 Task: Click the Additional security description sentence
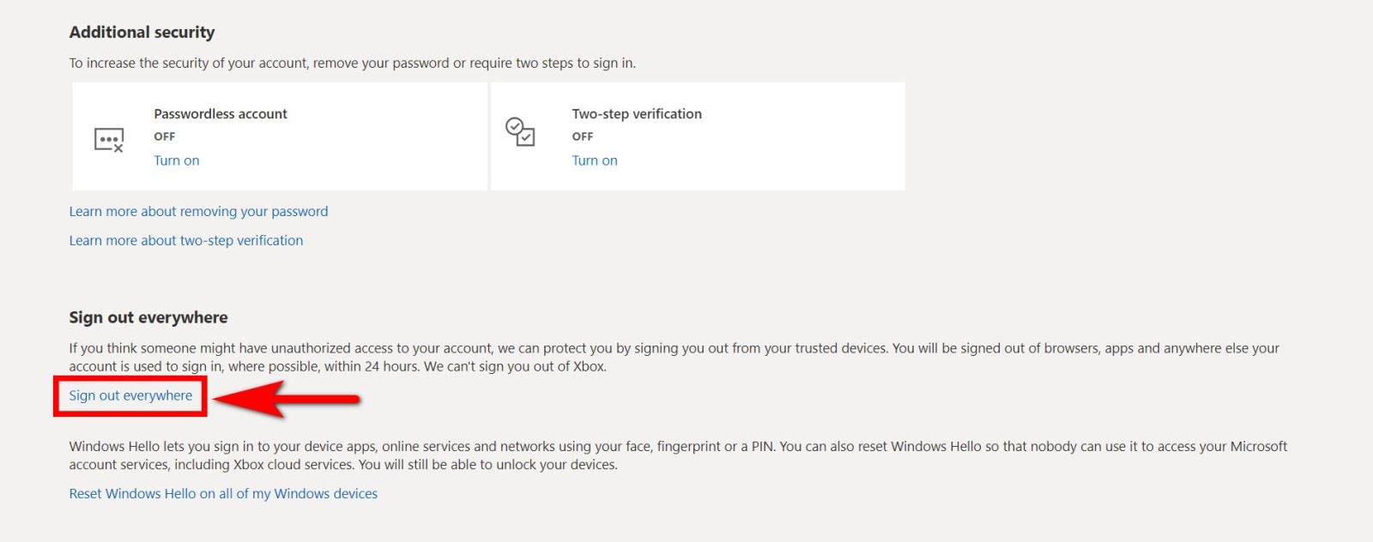(x=352, y=63)
